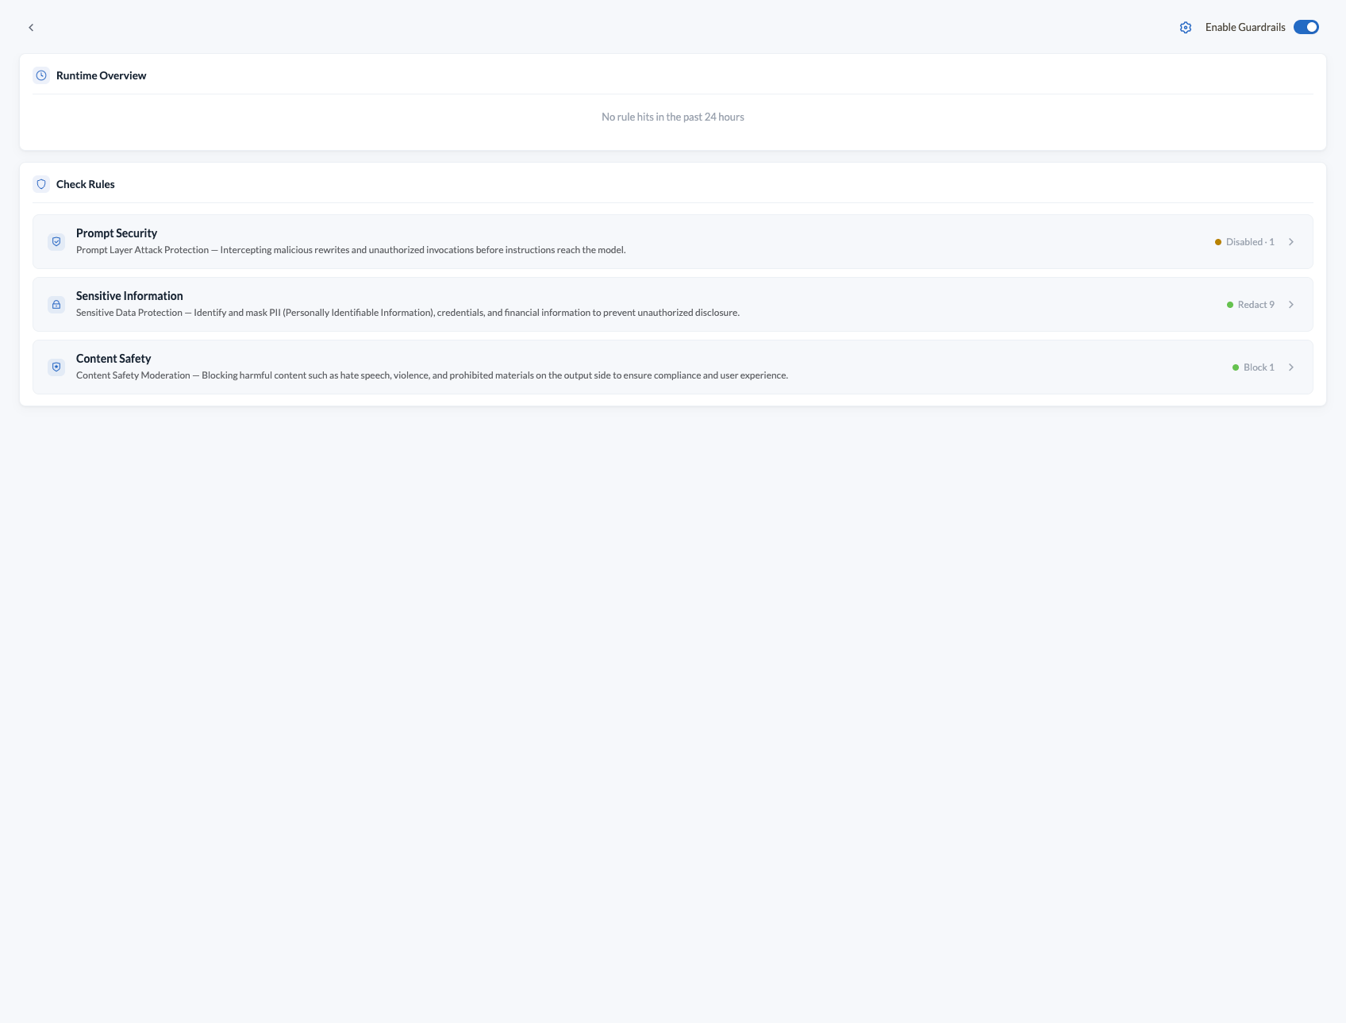Expand the Sensitive Information rule chevron
The image size is (1346, 1023).
[x=1291, y=305]
